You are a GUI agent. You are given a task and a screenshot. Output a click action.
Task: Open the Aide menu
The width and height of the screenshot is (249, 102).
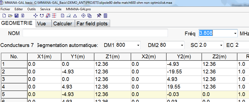58,9
